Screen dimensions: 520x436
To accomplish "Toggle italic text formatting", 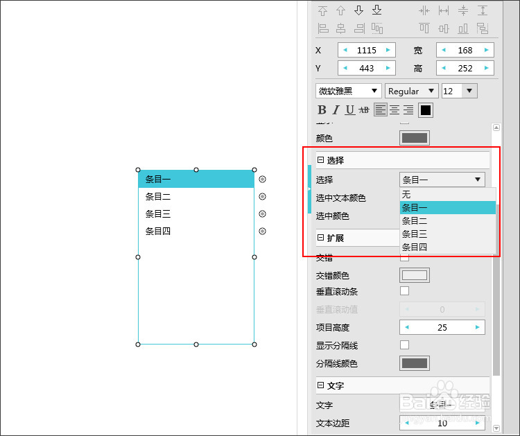I will pos(336,110).
